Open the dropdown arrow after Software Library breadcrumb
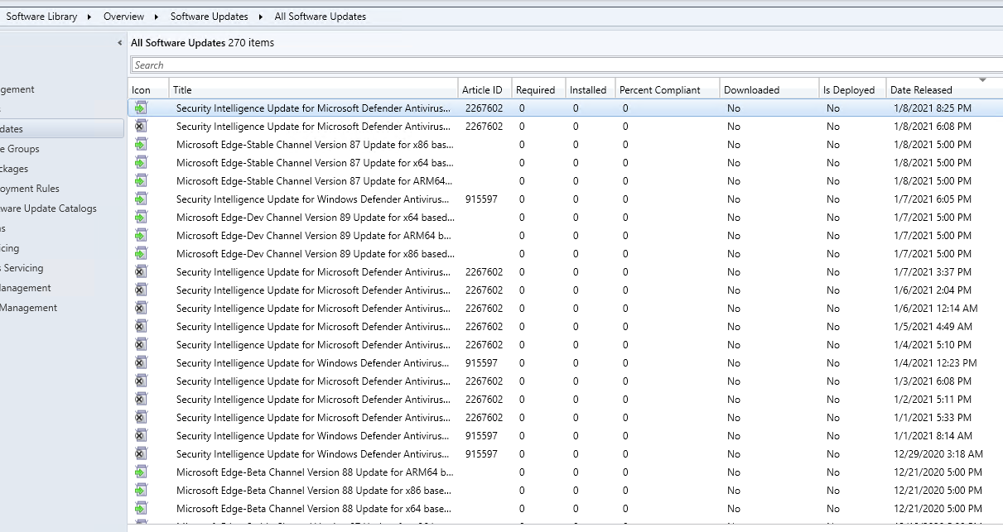The width and height of the screenshot is (1003, 532). click(89, 17)
